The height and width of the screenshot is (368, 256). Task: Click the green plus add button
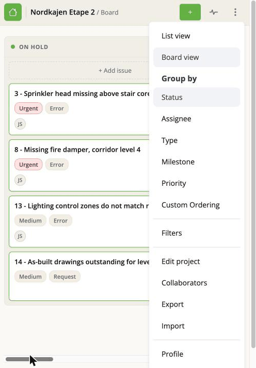[190, 12]
